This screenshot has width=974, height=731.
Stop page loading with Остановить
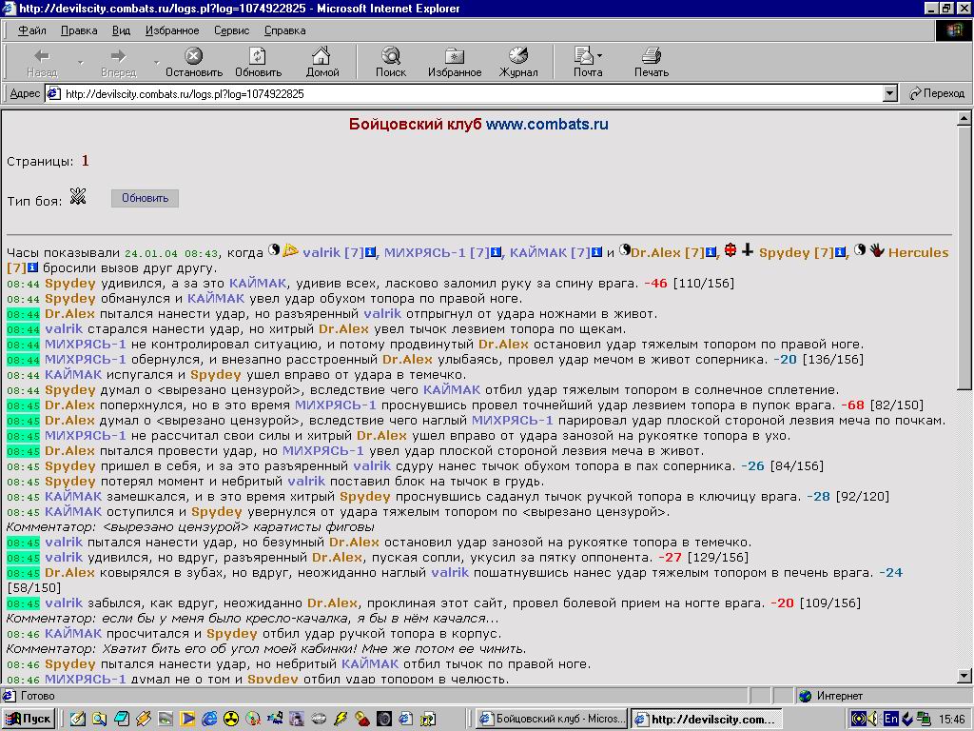(194, 62)
